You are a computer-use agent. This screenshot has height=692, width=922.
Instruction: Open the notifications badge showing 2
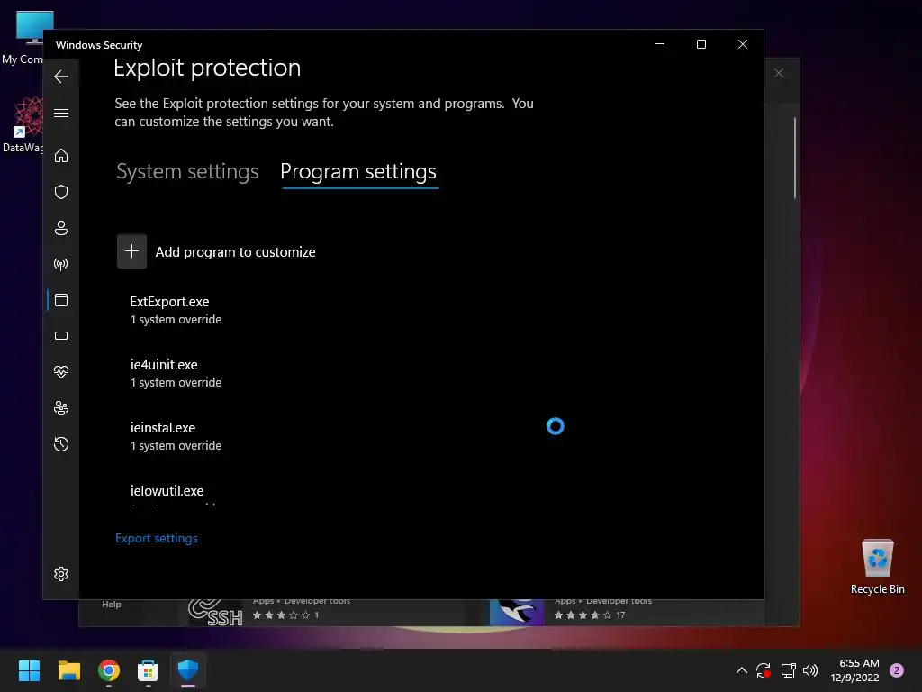(x=897, y=670)
